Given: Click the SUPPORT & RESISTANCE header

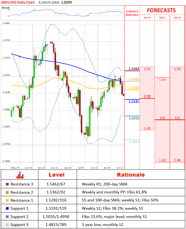Looking at the screenshot, I should (x=132, y=13).
